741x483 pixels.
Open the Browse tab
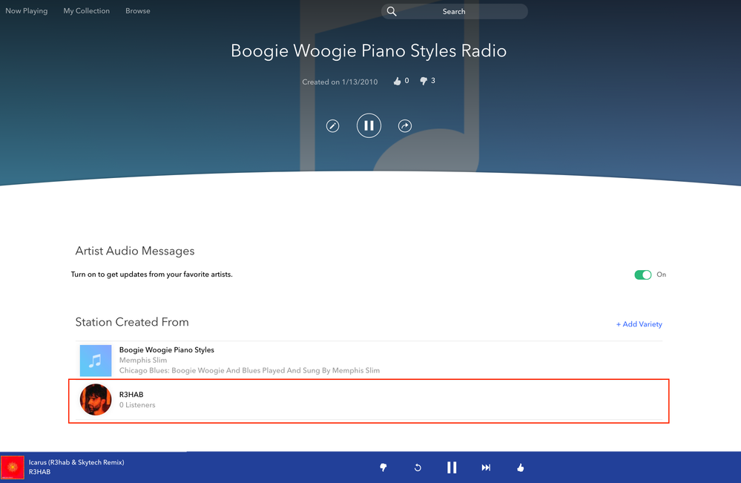tap(137, 11)
